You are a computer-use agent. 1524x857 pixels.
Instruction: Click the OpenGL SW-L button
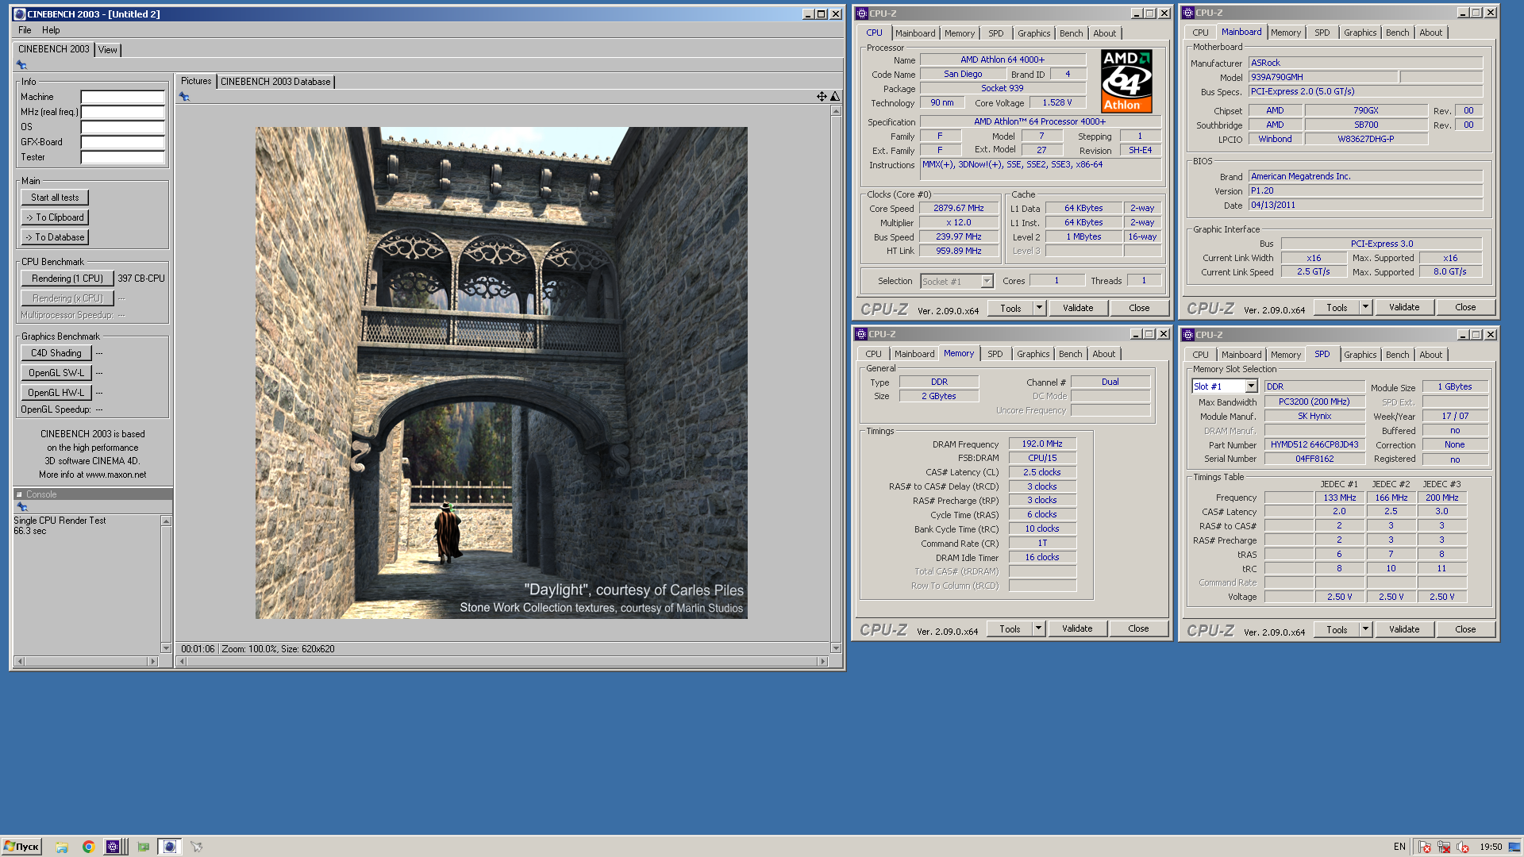[56, 373]
